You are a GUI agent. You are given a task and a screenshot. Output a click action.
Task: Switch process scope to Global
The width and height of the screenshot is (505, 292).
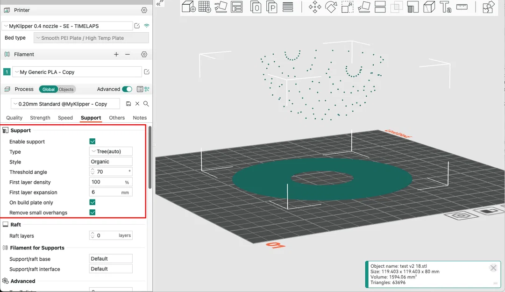48,89
